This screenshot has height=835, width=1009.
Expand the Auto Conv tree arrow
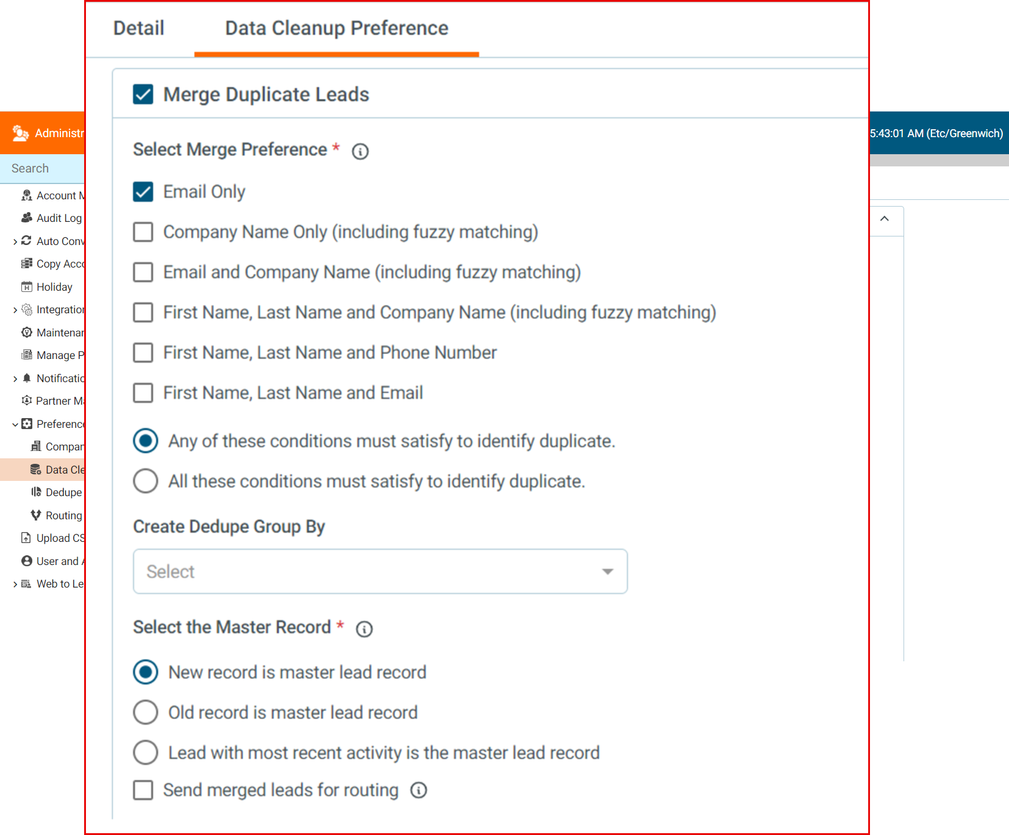pos(15,241)
